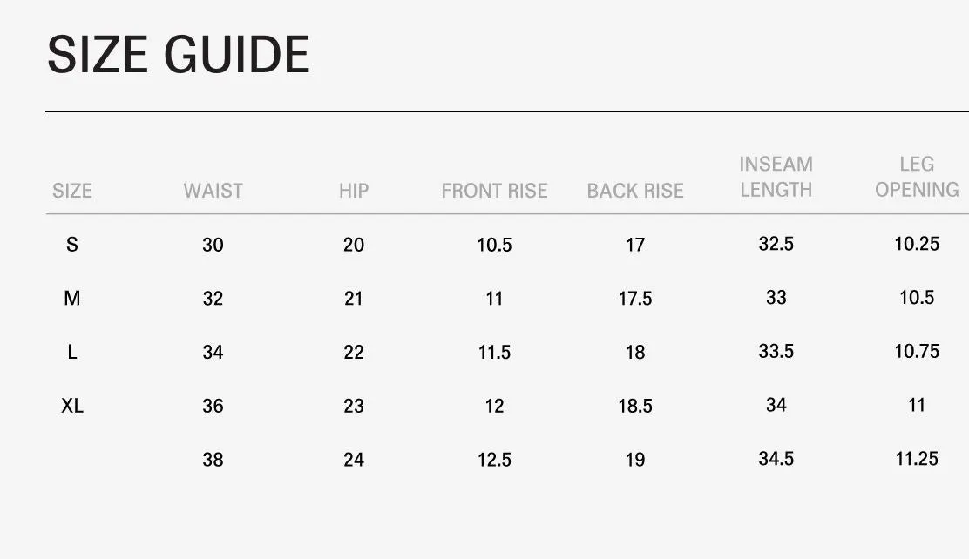Viewport: 969px width, 559px height.
Task: Click the leg opening value 10.25
Action: click(917, 244)
